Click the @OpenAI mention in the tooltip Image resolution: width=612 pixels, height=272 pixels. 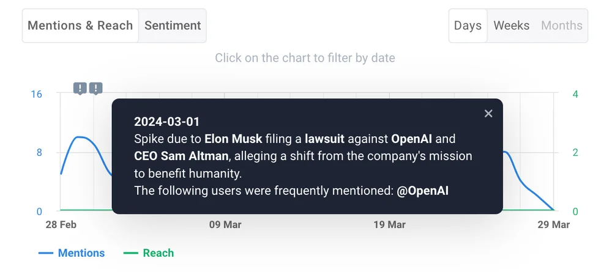click(x=423, y=191)
